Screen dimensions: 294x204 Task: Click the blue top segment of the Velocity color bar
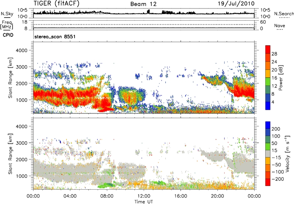(x=268, y=125)
